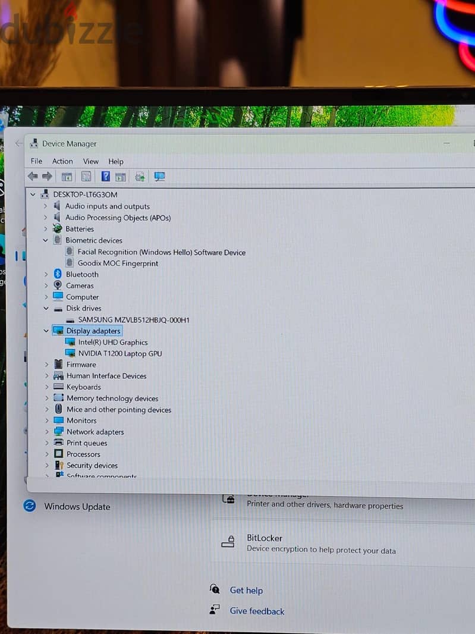
Task: Open BitLocker device encryption setting
Action: tap(342, 544)
